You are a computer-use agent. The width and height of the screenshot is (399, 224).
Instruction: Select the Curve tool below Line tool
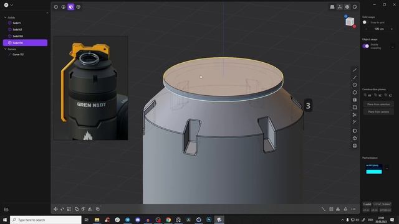point(355,77)
